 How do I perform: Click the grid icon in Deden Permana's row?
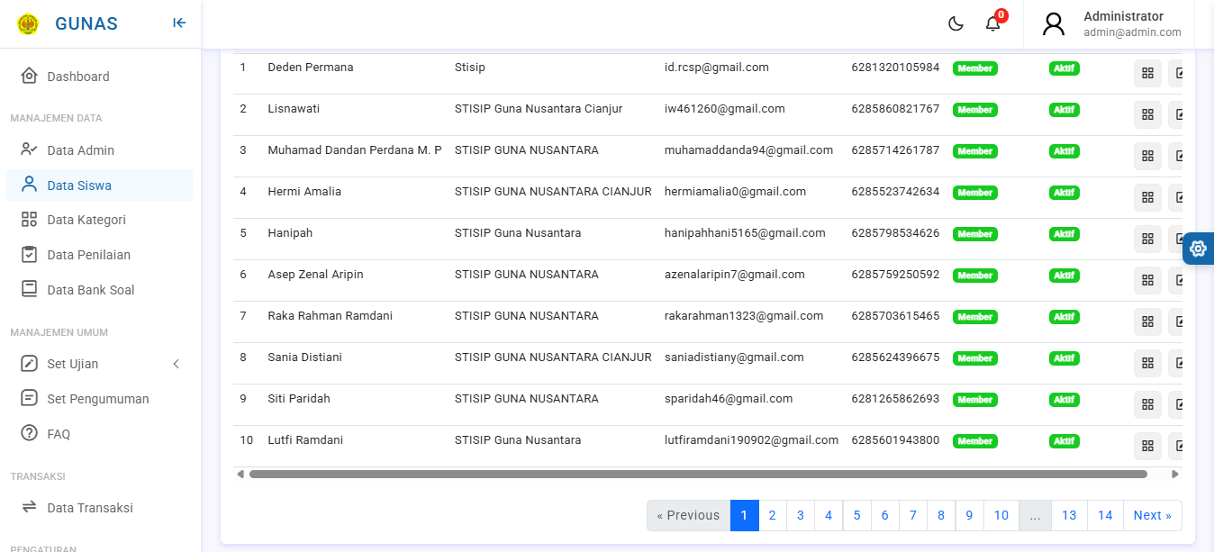1147,74
